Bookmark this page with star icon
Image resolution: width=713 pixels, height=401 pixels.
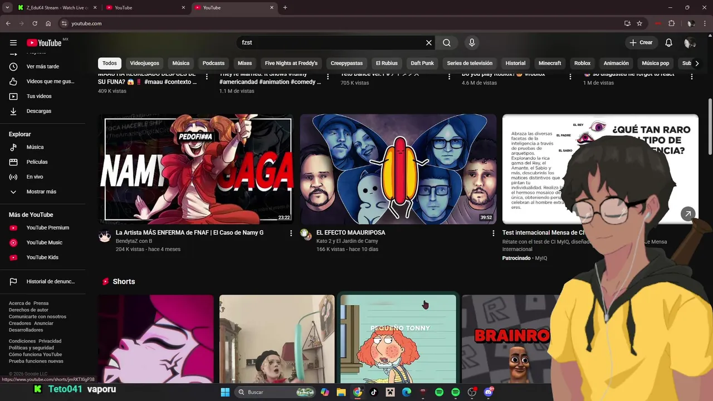point(639,23)
